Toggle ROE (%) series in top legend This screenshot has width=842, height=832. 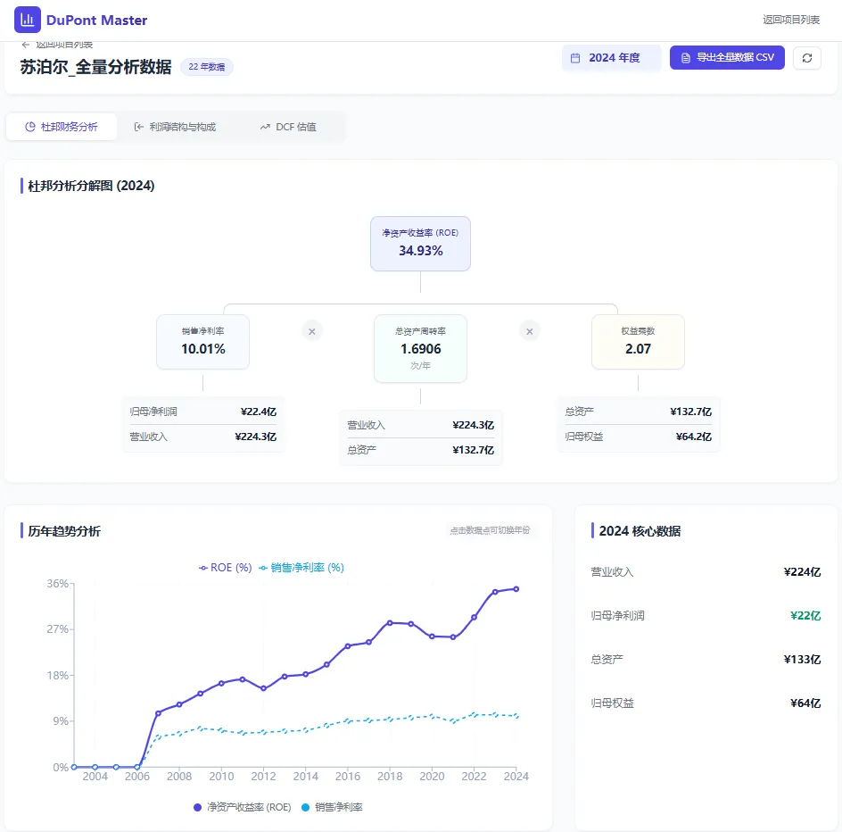226,568
